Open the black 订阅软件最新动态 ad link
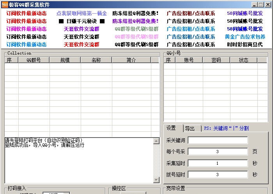This screenshot has height=194, width=273. pyautogui.click(x=27, y=37)
